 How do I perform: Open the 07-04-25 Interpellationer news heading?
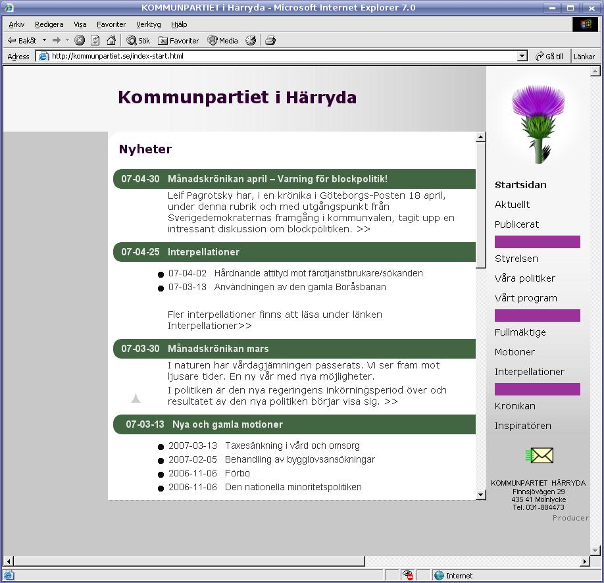[203, 252]
